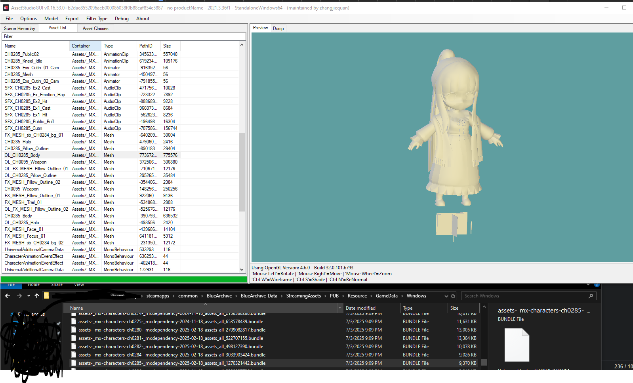Open the recent locations dropdown in Explorer

[x=29, y=296]
